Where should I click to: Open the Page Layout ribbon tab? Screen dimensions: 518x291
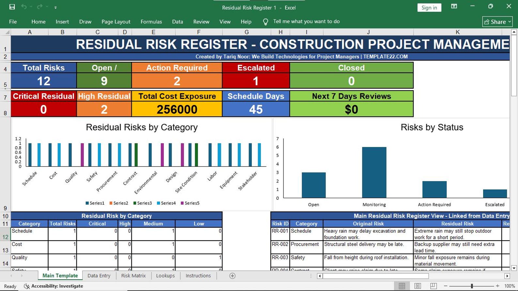point(116,22)
